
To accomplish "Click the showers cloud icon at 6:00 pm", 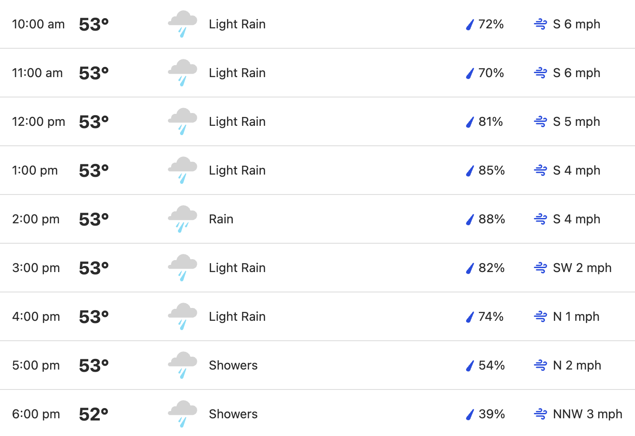I will pos(182,414).
